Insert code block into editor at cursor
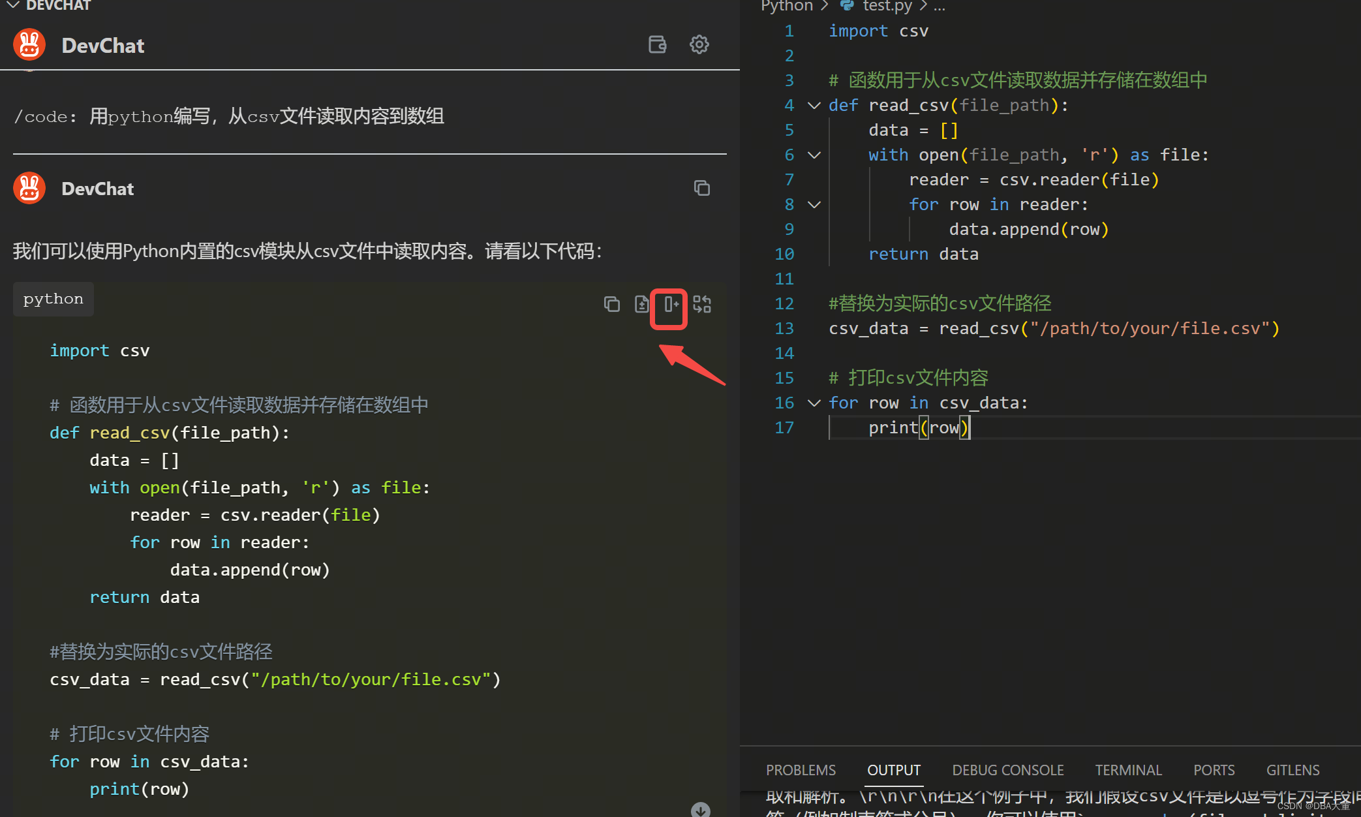 coord(671,304)
